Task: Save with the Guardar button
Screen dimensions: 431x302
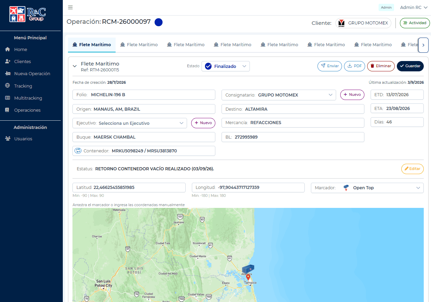Action: [410, 66]
